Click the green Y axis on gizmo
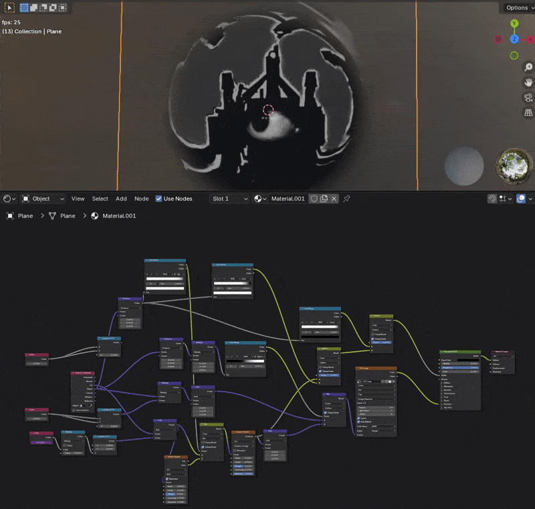 pyautogui.click(x=514, y=23)
